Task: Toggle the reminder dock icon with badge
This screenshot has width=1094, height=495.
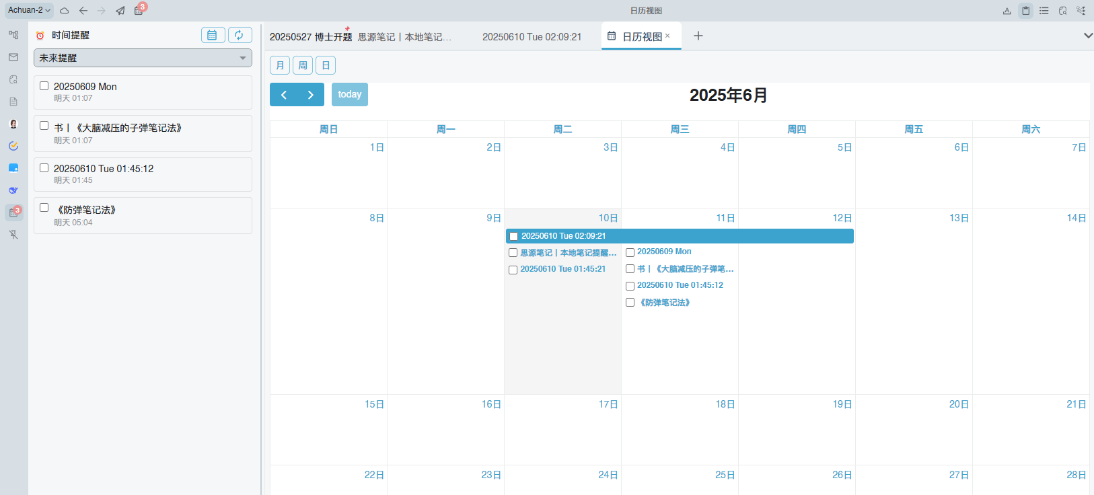Action: [x=14, y=213]
